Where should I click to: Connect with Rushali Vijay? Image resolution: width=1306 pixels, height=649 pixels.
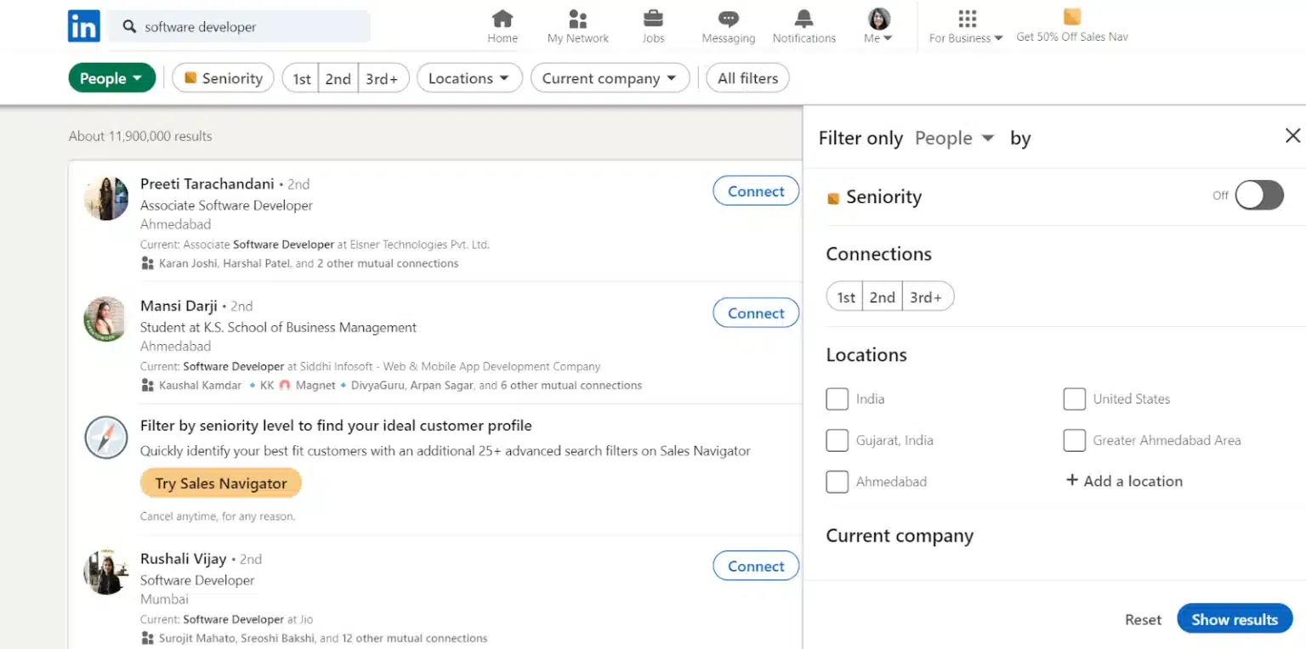[756, 566]
